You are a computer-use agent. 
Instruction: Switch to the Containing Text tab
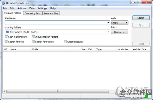point(33,13)
